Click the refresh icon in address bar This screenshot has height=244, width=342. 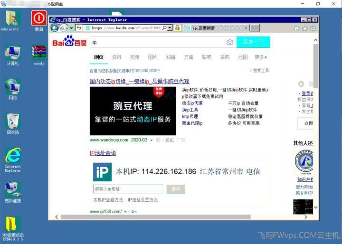(79, 28)
